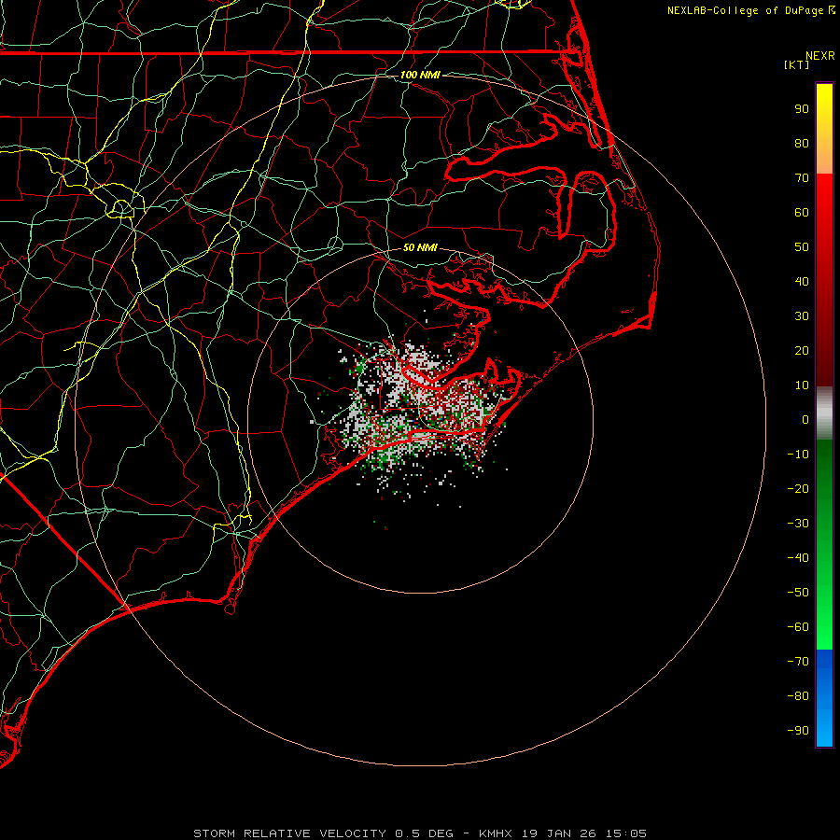Click the [KT] units label
The height and width of the screenshot is (840, 840).
click(797, 64)
